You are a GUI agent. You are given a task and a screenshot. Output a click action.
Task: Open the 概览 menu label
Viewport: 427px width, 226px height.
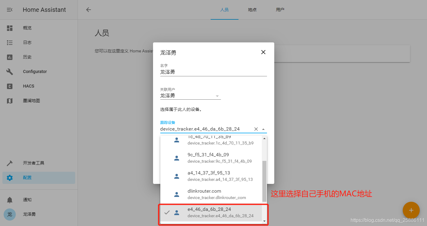27,28
